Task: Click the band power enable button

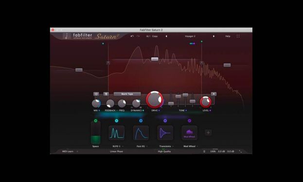Action: coord(96,94)
